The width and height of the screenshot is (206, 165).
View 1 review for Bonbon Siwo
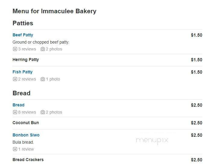coord(26,149)
